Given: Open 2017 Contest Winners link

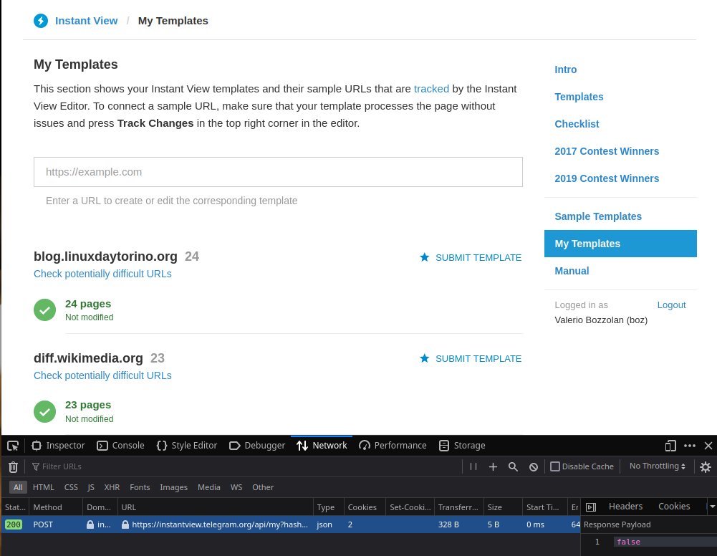Looking at the screenshot, I should click(x=607, y=151).
